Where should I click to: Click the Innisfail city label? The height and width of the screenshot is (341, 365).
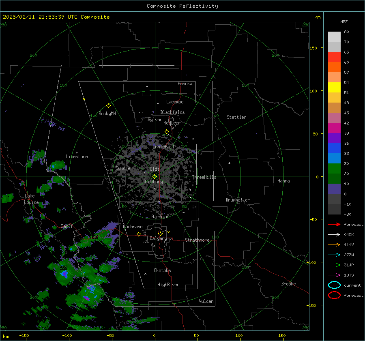tap(163, 147)
